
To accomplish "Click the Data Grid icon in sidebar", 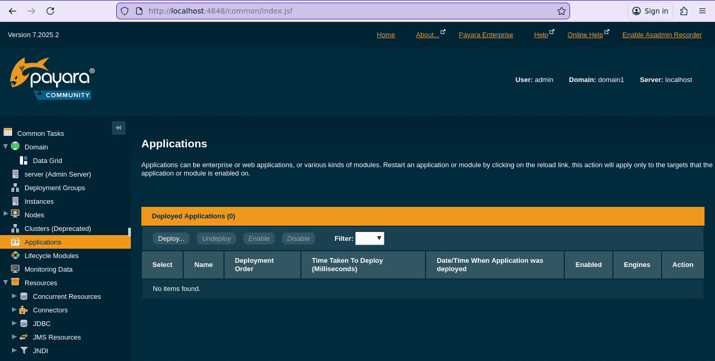I will pos(24,160).
